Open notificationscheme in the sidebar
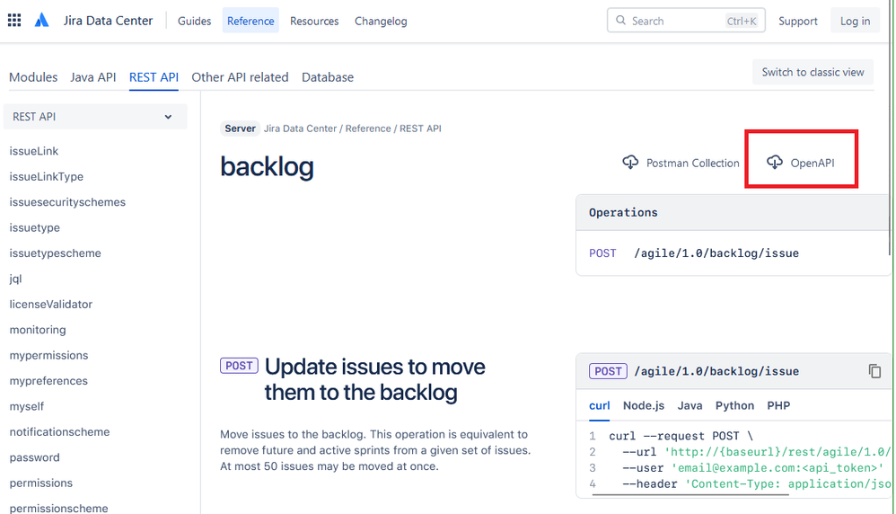The height and width of the screenshot is (514, 896). click(x=59, y=432)
